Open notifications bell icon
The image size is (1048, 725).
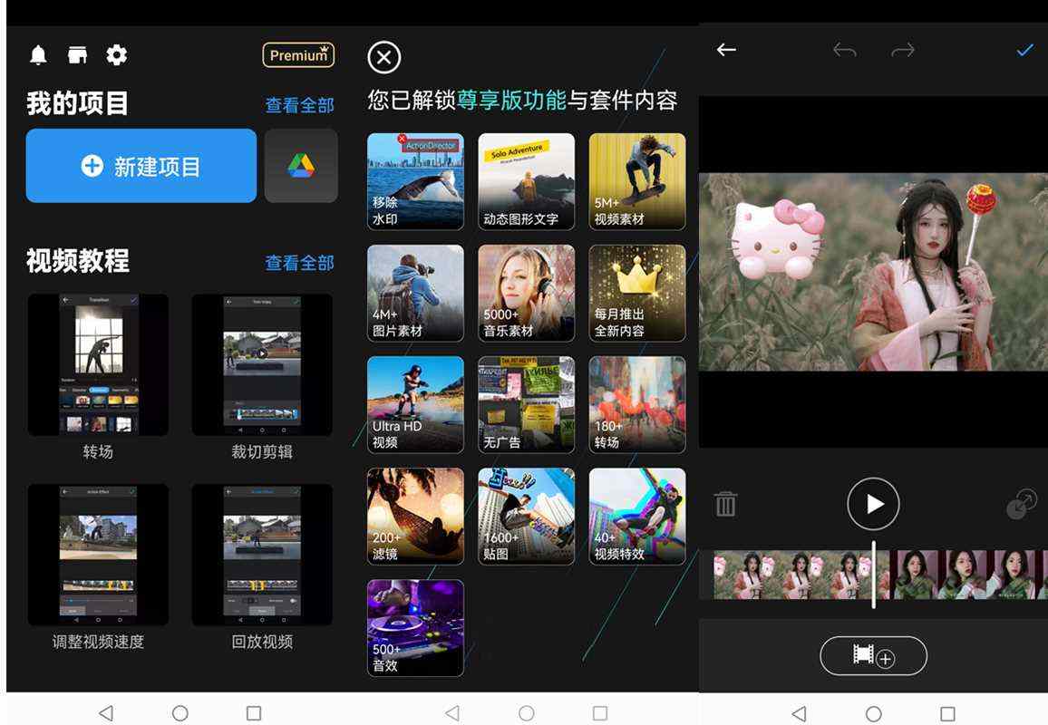[38, 55]
